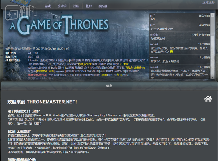218x161 pixels.
Task: Click the chat scrollbar up arrow
Action: pos(212,15)
